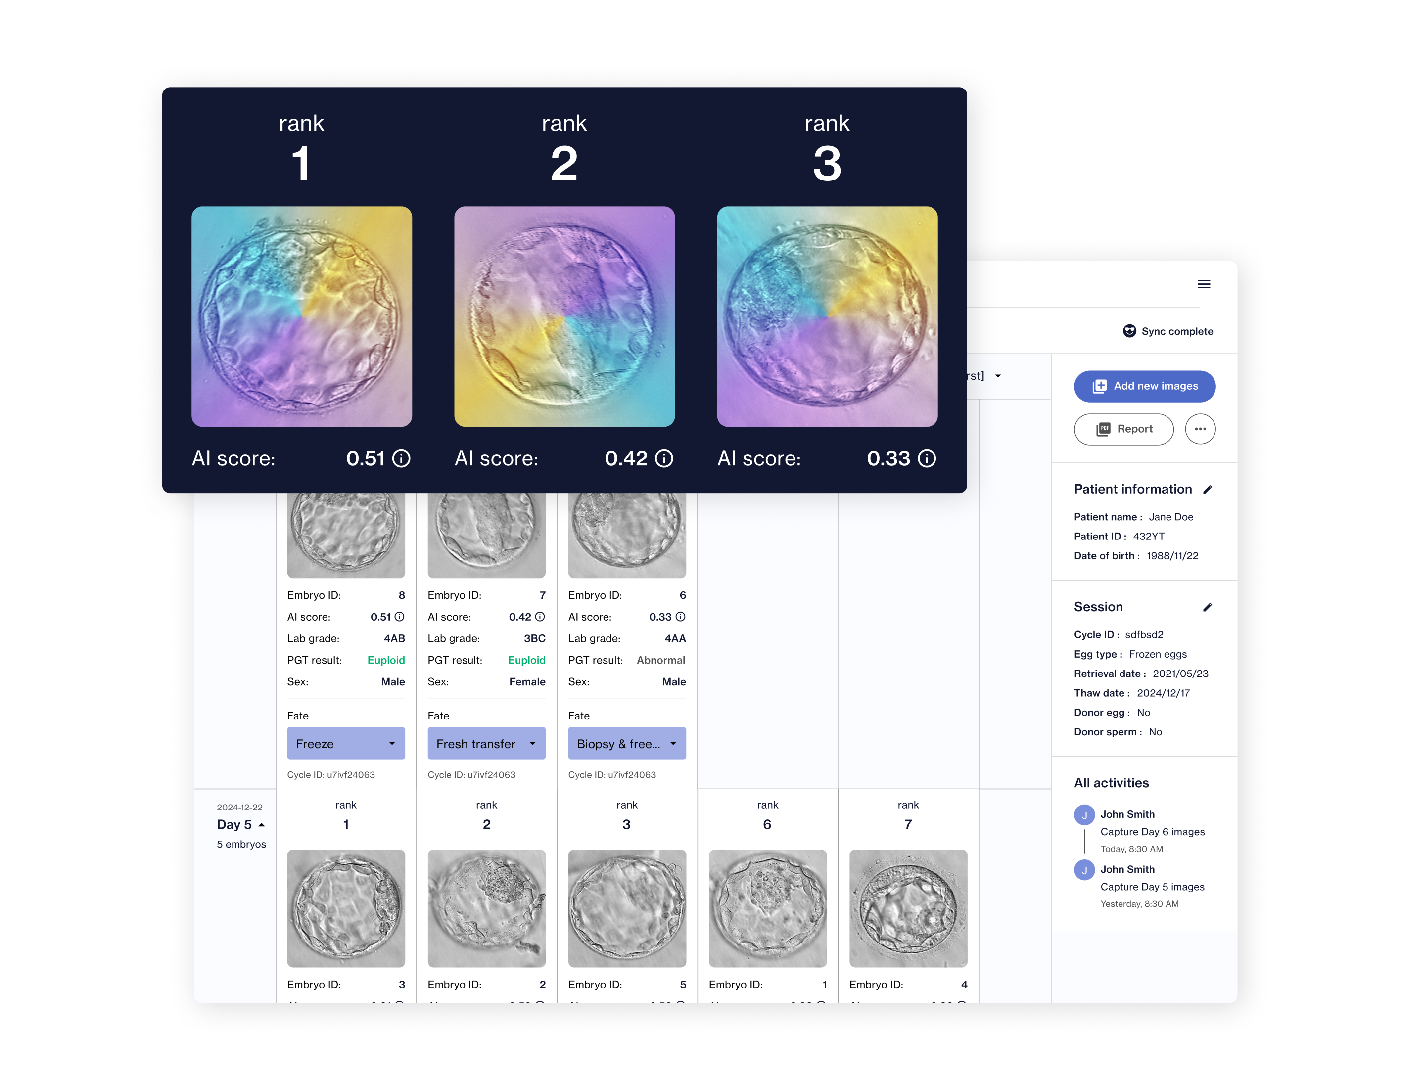The image size is (1401, 1078).
Task: Open Day 5 Embryo ID 5 thumbnail
Action: click(x=627, y=908)
